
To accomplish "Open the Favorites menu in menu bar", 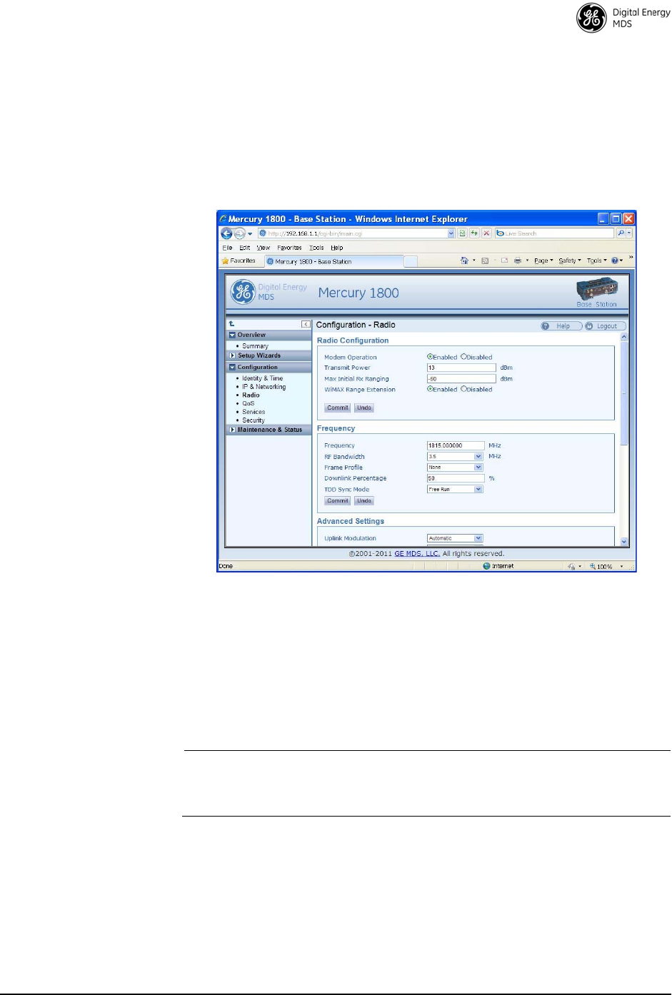I will click(x=289, y=248).
